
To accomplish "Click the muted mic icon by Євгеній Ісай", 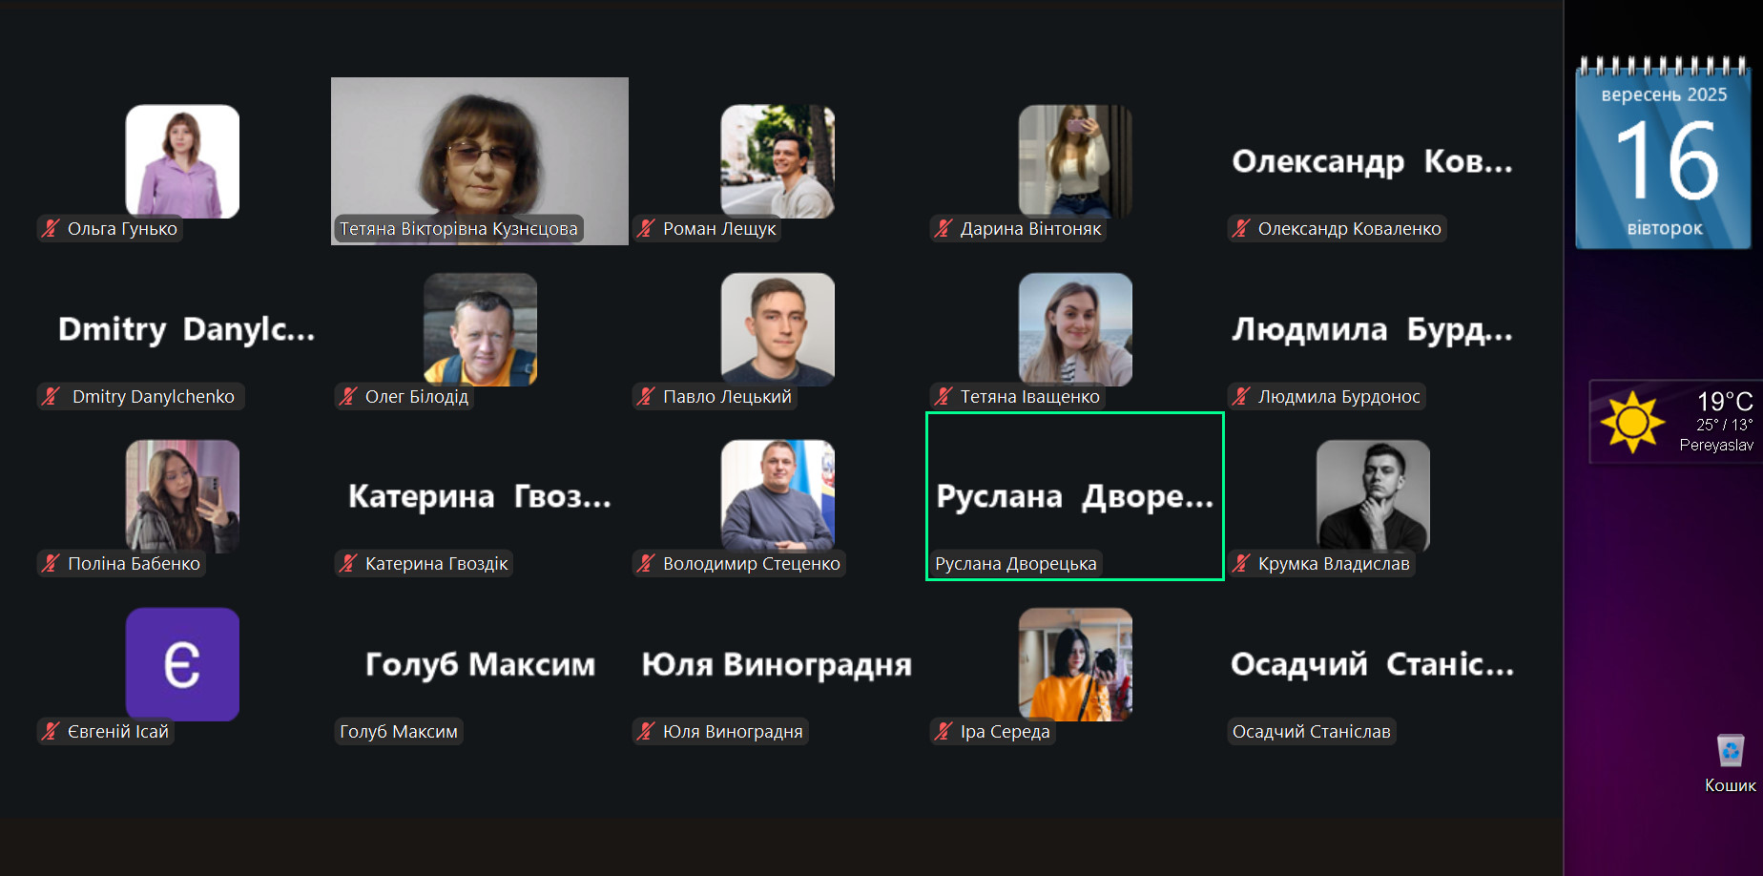I will click(51, 731).
